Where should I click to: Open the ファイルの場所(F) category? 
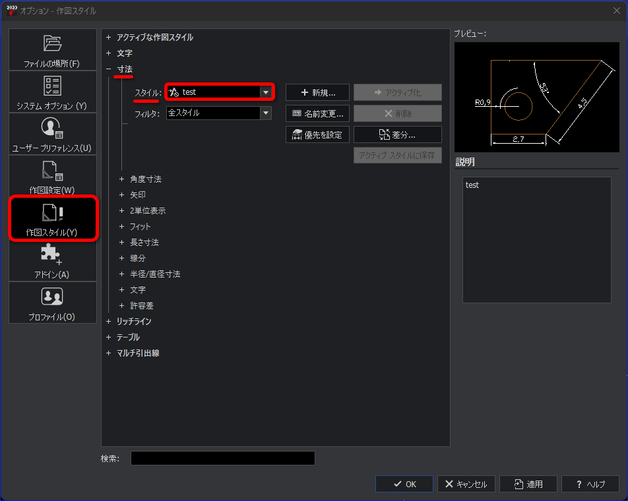click(x=53, y=49)
